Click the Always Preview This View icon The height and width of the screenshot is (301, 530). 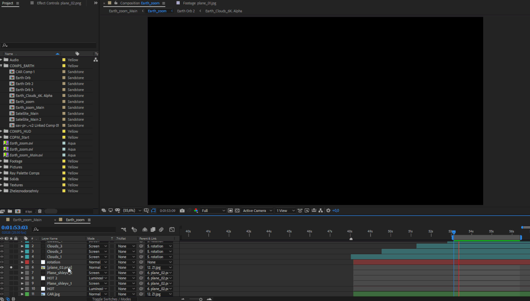(x=104, y=211)
